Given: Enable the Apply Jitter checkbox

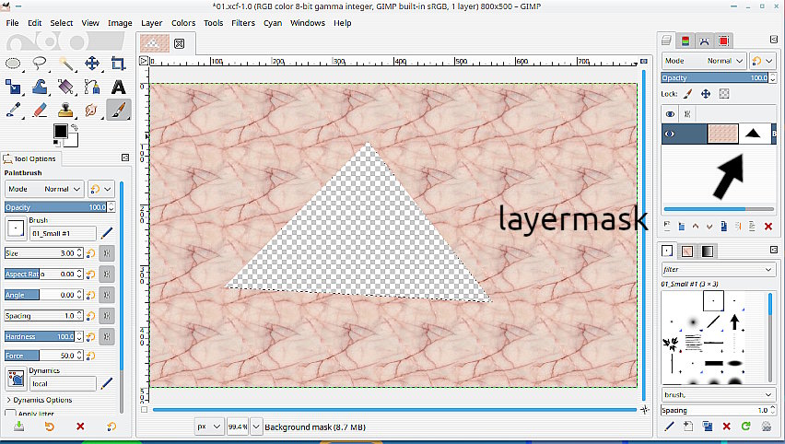Looking at the screenshot, I should (10, 414).
